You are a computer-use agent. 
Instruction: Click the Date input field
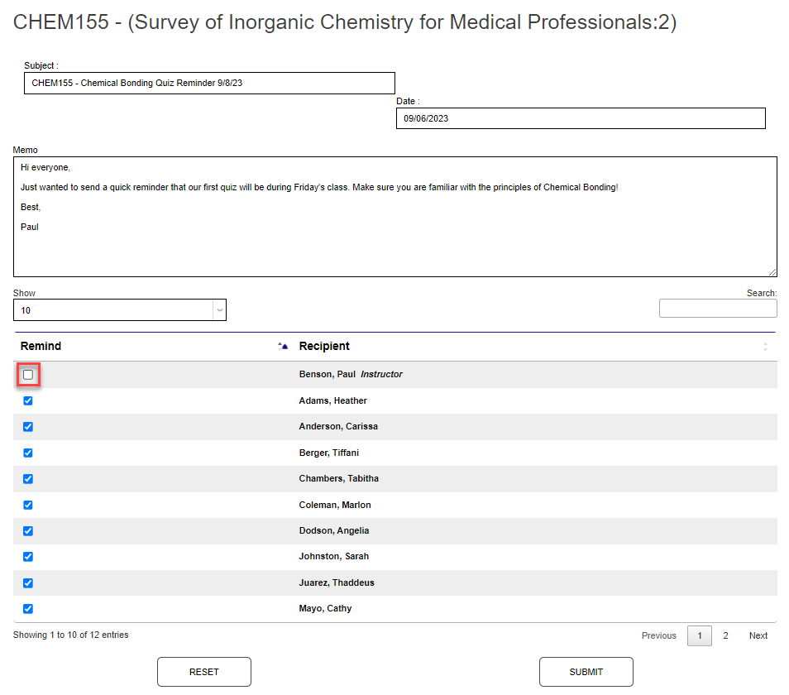point(581,118)
